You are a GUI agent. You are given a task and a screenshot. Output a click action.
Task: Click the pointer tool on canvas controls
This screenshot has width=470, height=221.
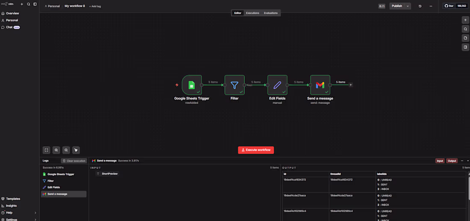coord(76,150)
